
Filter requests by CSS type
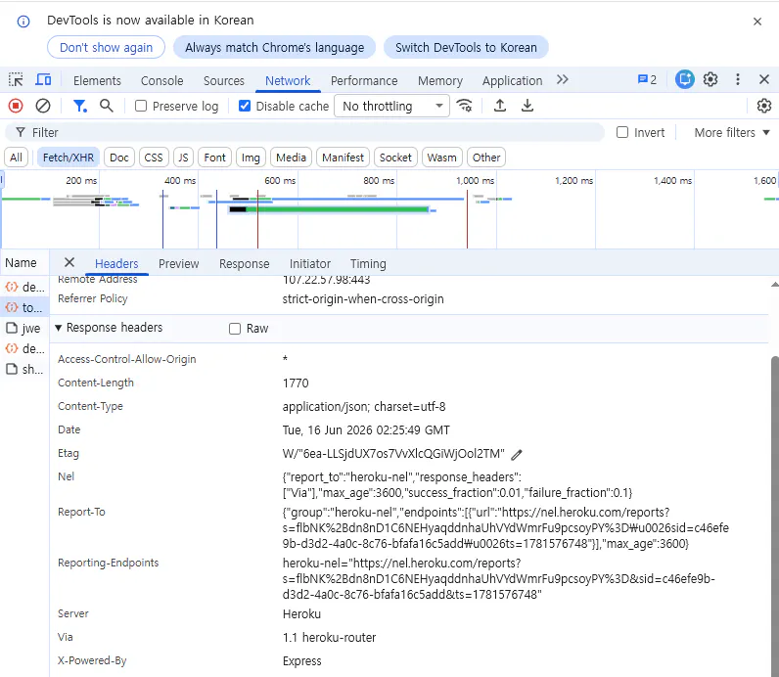(x=154, y=158)
